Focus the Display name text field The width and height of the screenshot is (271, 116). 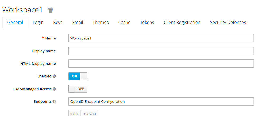pyautogui.click(x=161, y=51)
